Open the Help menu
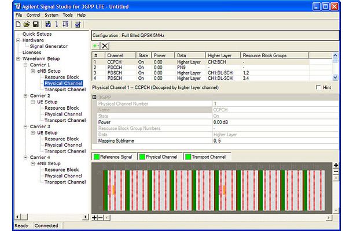 pos(81,15)
